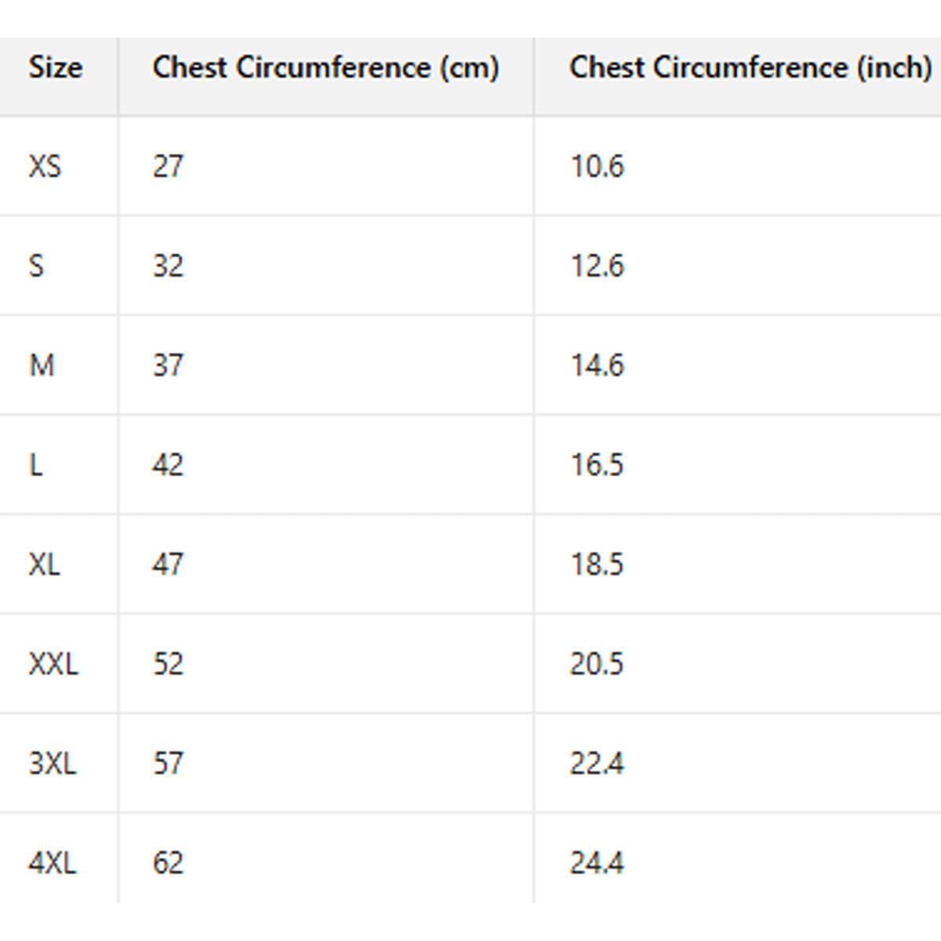Click the Size column header
Screen dimensions: 941x941
[x=56, y=68]
